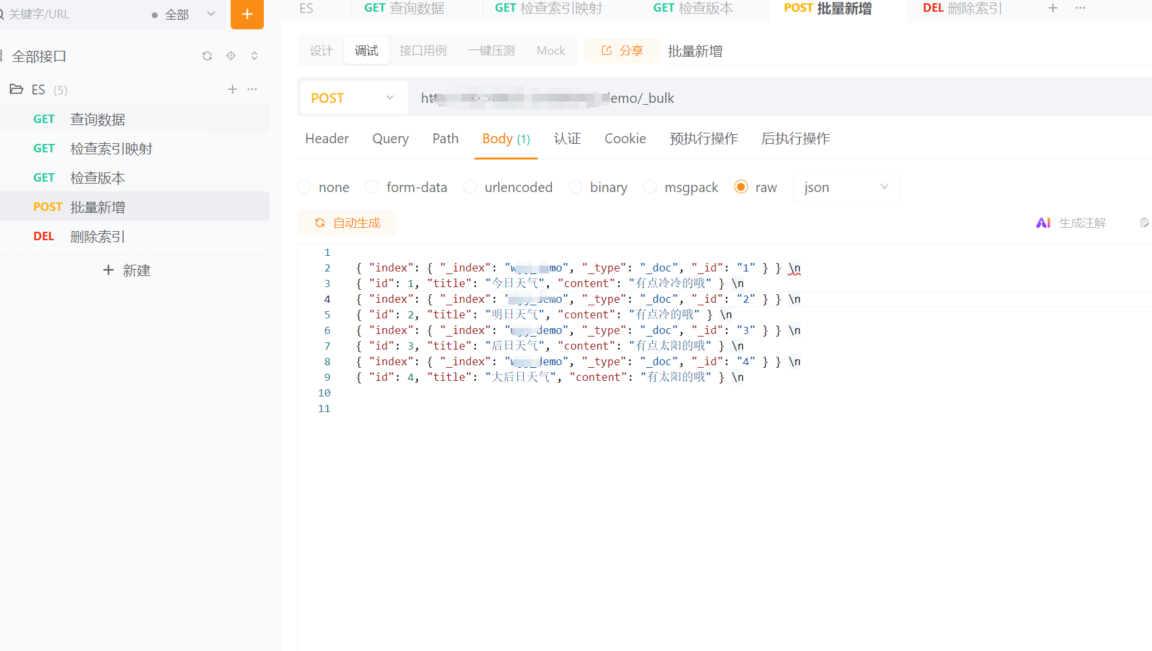Select the raw body radio button
1152x651 pixels.
pos(741,187)
